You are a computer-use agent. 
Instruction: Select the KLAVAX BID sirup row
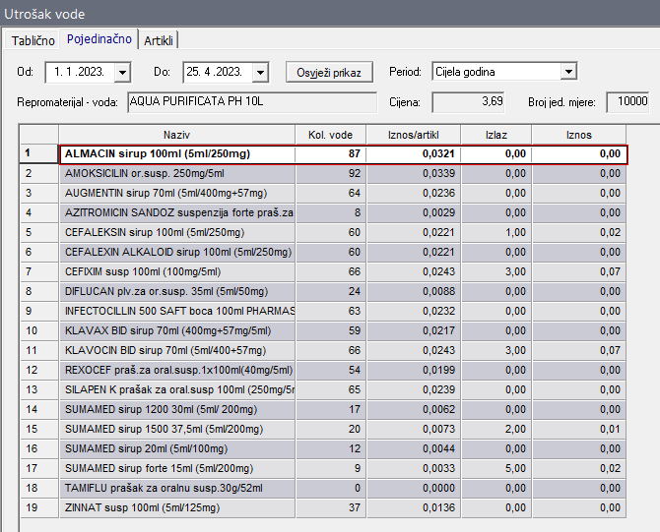(176, 330)
